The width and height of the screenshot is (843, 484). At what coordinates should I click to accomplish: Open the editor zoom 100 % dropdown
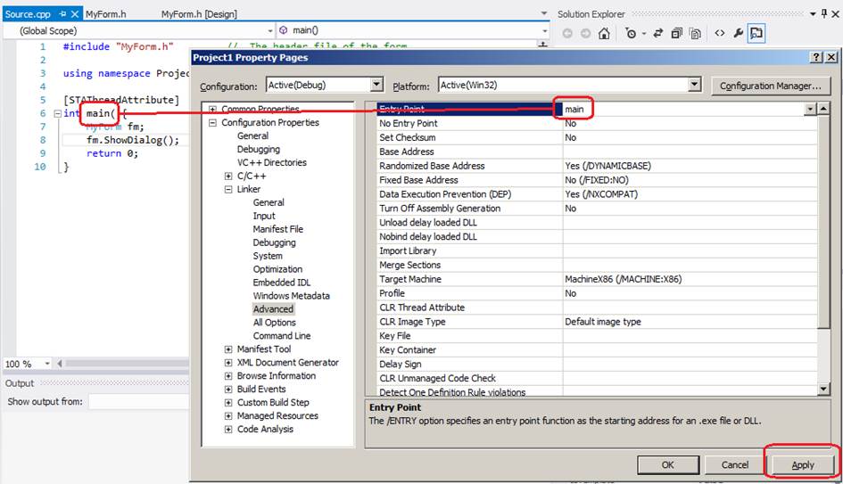(45, 364)
